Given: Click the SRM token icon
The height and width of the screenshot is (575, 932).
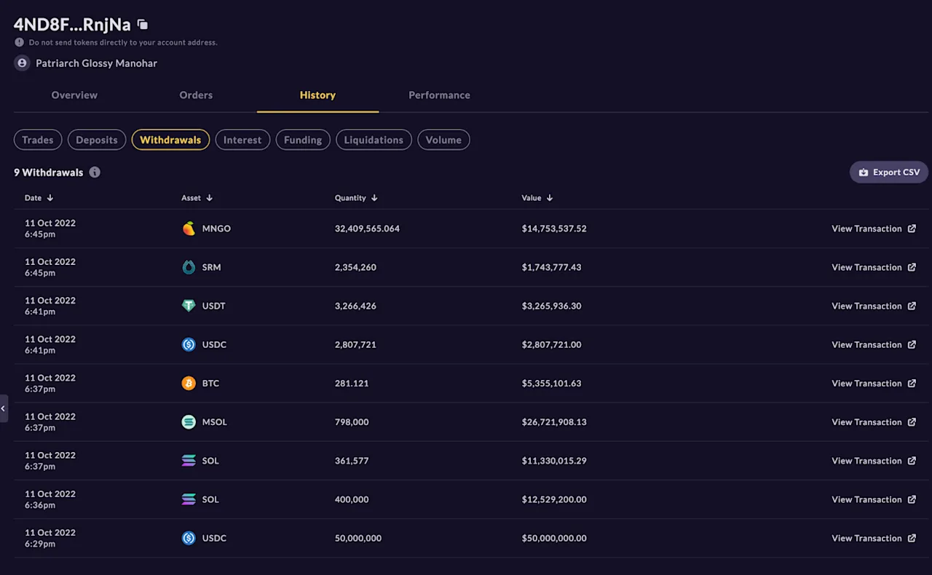Looking at the screenshot, I should click(189, 267).
